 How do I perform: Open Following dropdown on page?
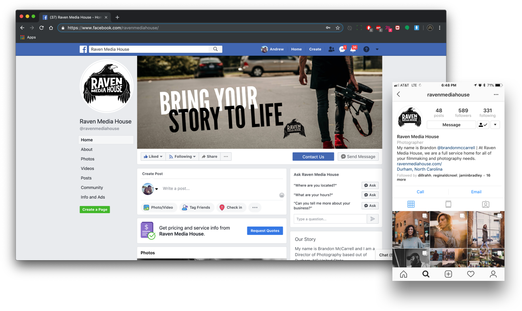[182, 157]
